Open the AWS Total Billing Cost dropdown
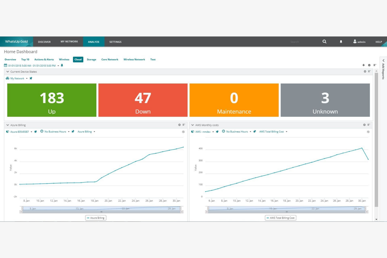The image size is (387, 258). pyautogui.click(x=286, y=132)
